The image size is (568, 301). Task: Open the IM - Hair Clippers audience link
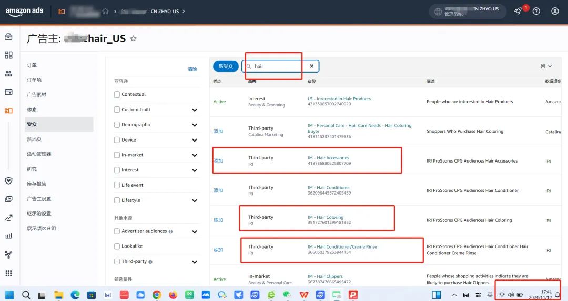(x=326, y=276)
